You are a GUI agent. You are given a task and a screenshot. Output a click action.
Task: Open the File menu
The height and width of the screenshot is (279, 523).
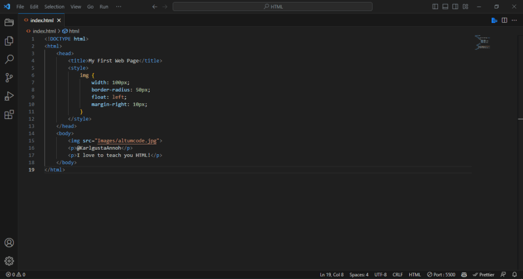pyautogui.click(x=20, y=7)
